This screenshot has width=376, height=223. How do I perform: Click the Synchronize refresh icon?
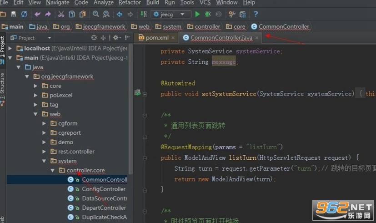pyautogui.click(x=24, y=14)
